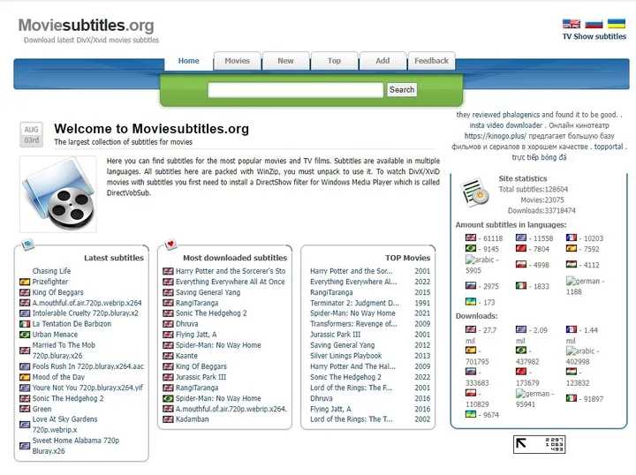Click the English flag icon in the header
The image size is (636, 475).
pyautogui.click(x=572, y=24)
